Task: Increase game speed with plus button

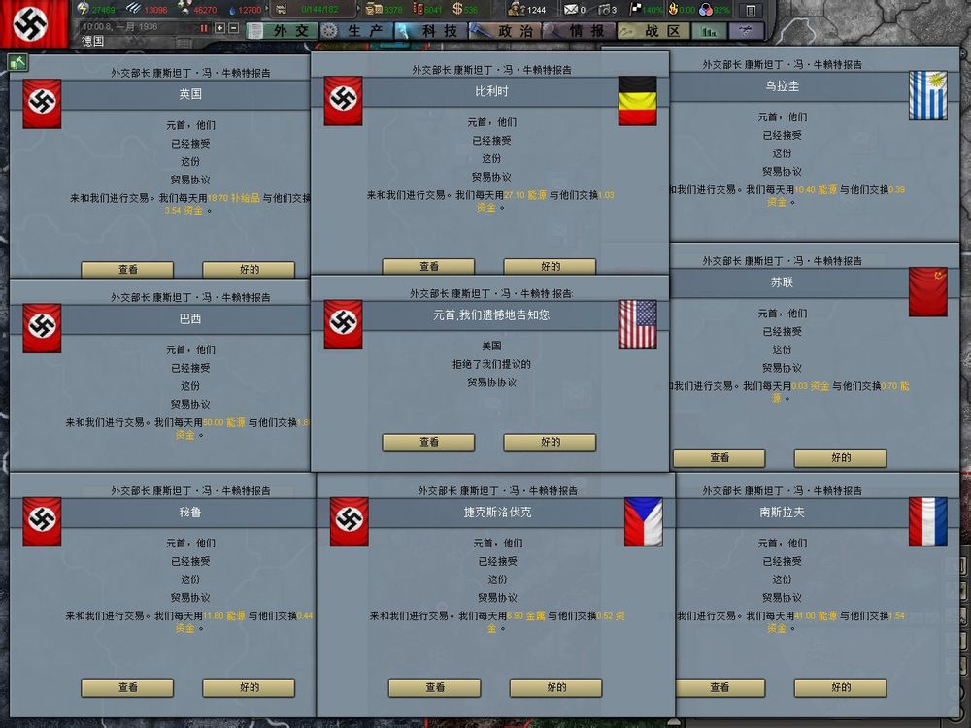Action: pyautogui.click(x=219, y=28)
